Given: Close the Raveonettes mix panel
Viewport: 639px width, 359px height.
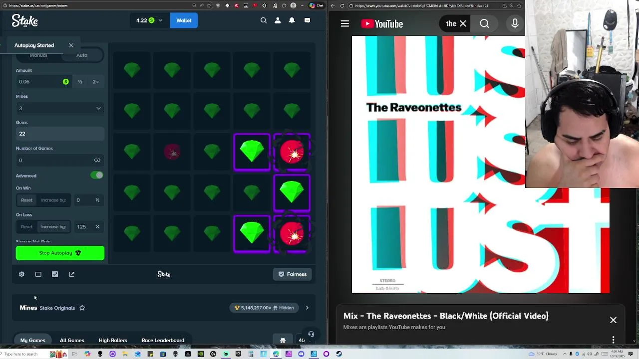Looking at the screenshot, I should click(613, 320).
